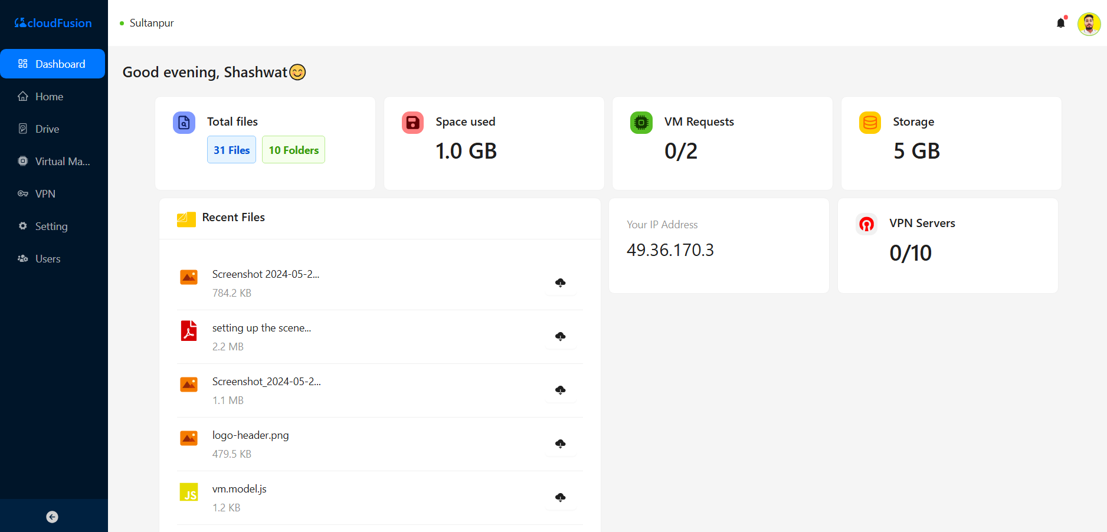This screenshot has height=532, width=1107.
Task: Click the Storage database icon
Action: click(x=870, y=123)
